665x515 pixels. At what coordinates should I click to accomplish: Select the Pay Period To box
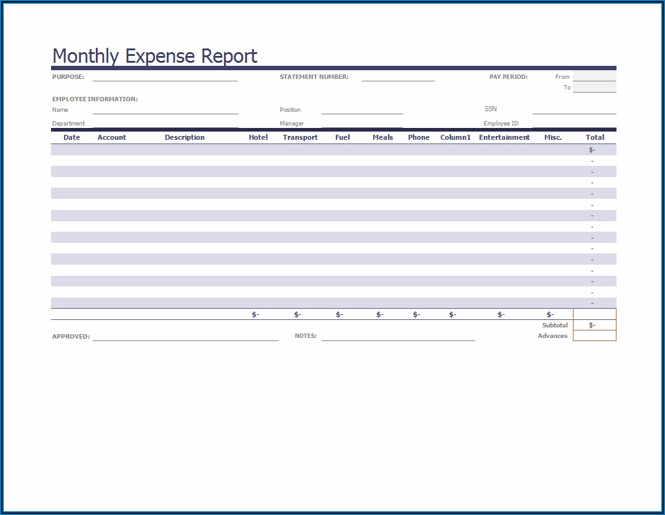[594, 88]
